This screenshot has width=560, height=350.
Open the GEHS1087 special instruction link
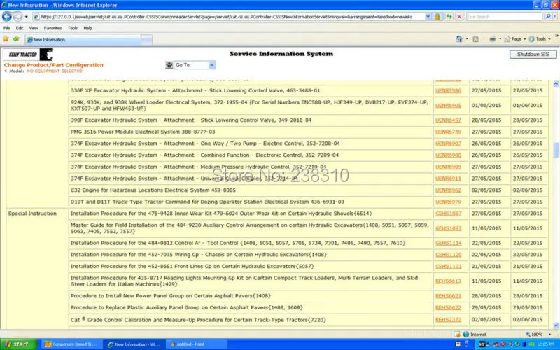[x=448, y=213]
